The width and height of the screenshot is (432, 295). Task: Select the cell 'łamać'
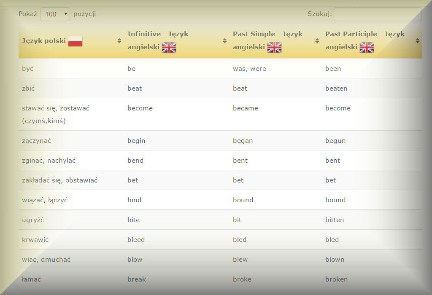pyautogui.click(x=71, y=279)
